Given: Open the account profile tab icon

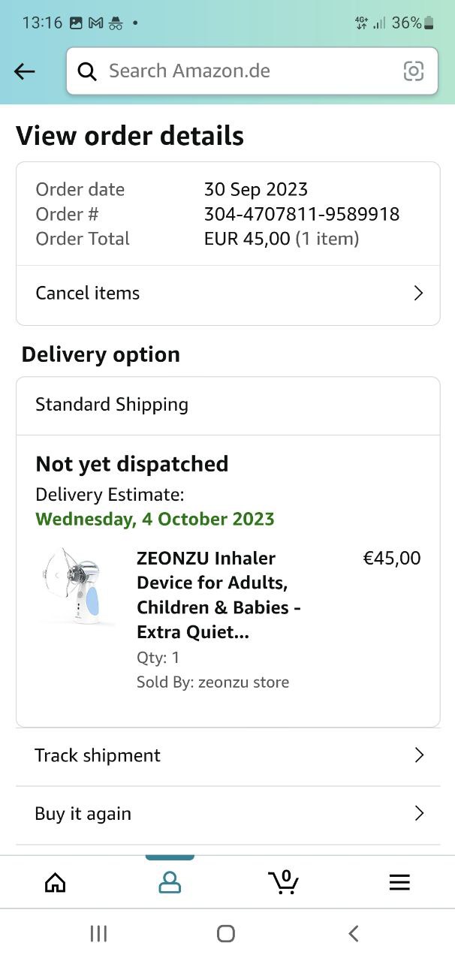Looking at the screenshot, I should click(x=170, y=882).
